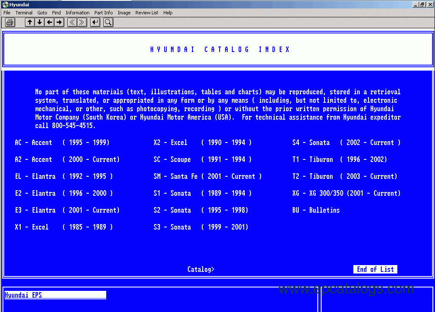The height and width of the screenshot is (312, 435).
Task: Open the Help menu
Action: click(168, 13)
